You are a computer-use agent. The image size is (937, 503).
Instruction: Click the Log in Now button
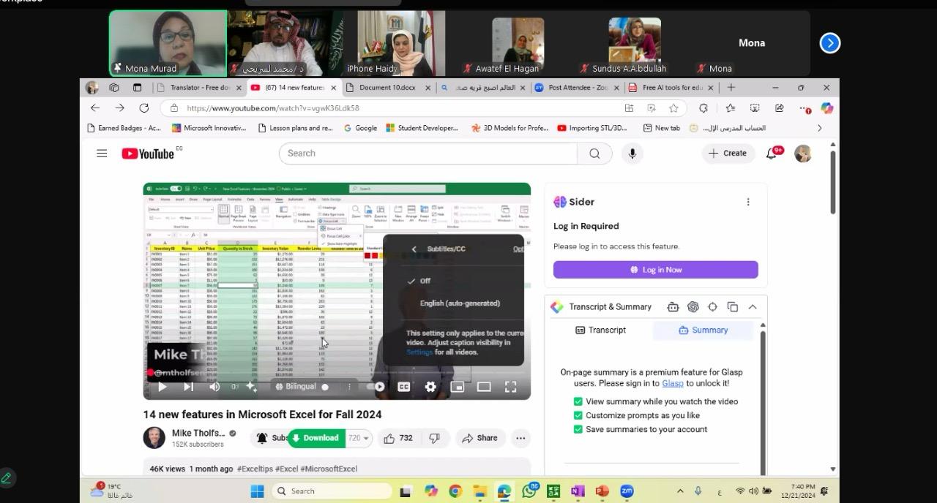pos(655,270)
